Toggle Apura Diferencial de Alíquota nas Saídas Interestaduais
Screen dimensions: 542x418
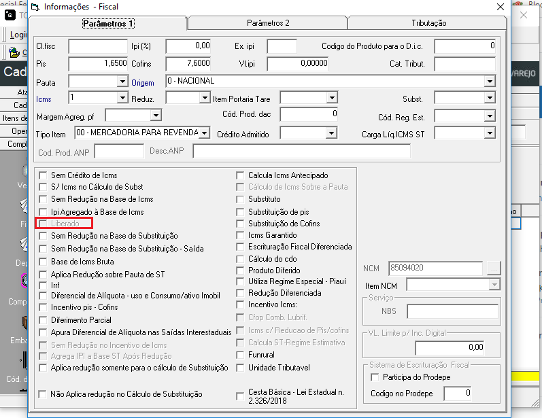click(43, 332)
